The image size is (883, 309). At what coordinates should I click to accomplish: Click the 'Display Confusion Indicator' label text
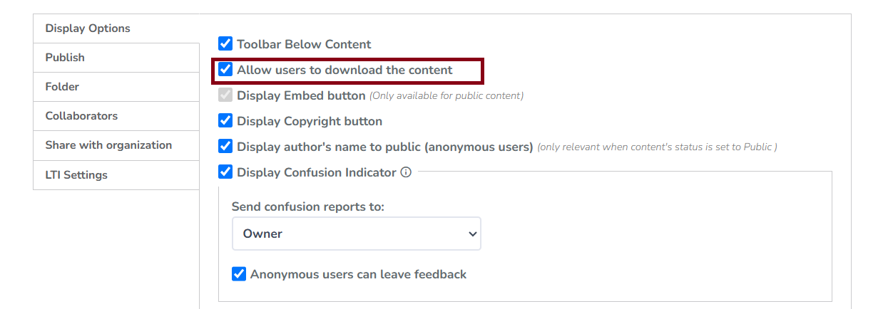click(x=316, y=172)
